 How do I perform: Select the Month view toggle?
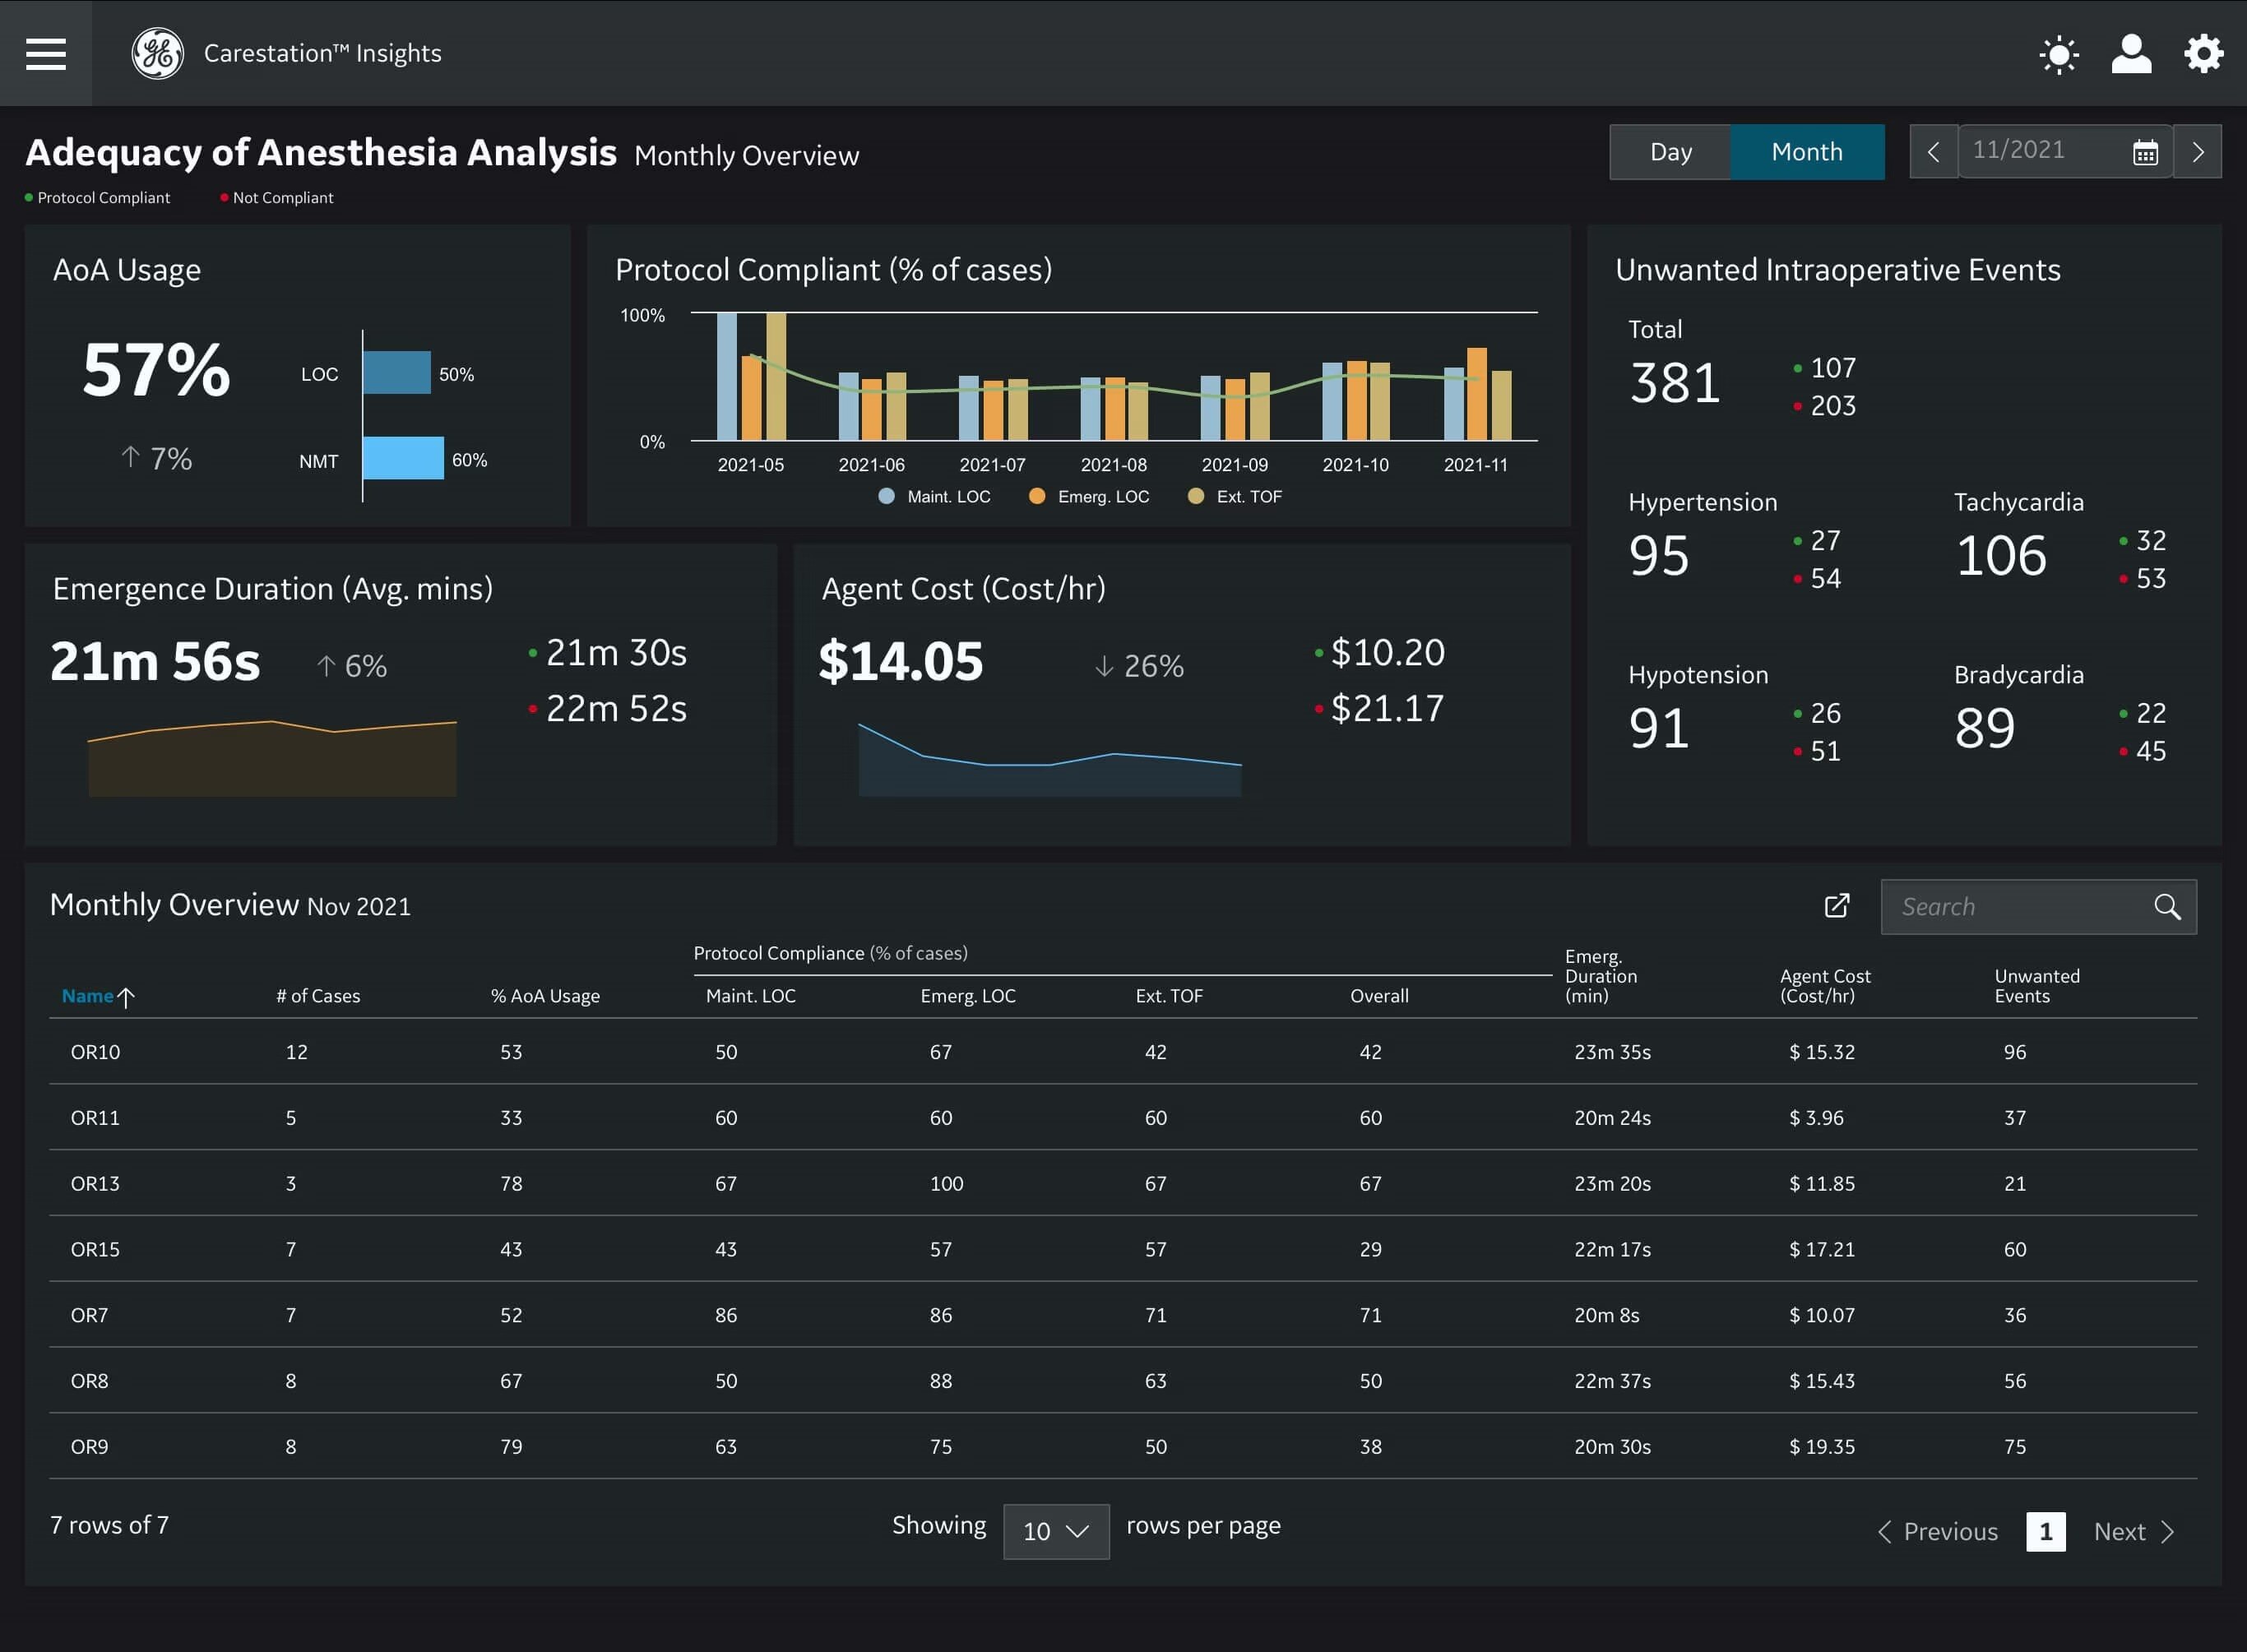click(x=1806, y=152)
